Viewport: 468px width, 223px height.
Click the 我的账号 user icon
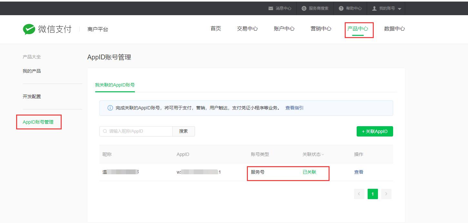(374, 8)
